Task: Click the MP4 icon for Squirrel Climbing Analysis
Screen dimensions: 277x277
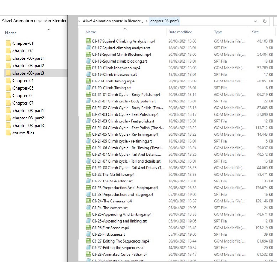Action: click(x=89, y=41)
